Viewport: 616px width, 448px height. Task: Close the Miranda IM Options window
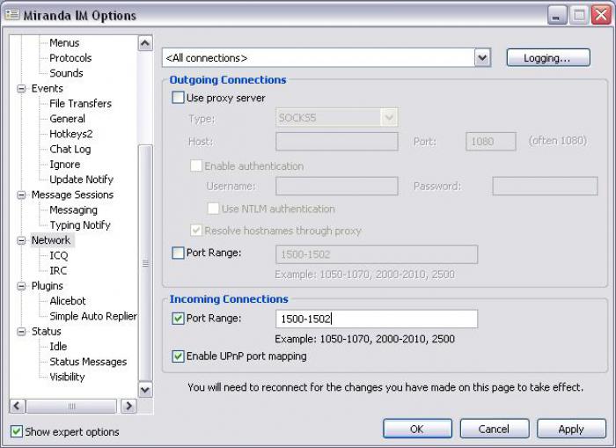pyautogui.click(x=601, y=15)
